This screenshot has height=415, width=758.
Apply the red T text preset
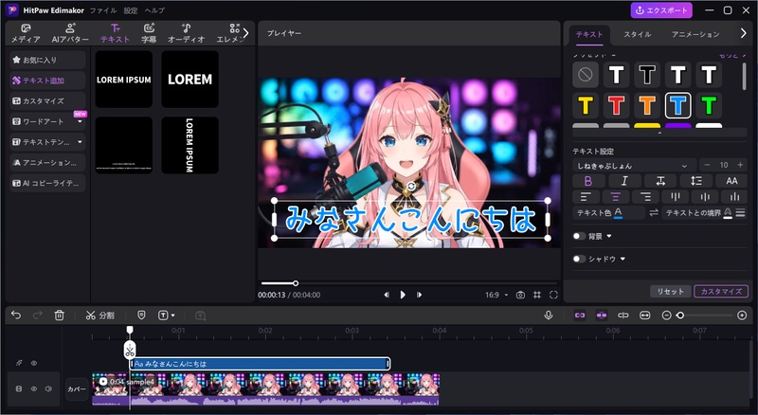[x=617, y=105]
